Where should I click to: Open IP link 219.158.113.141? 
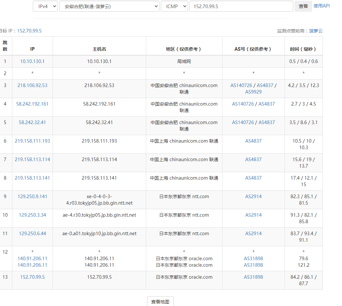(32, 178)
